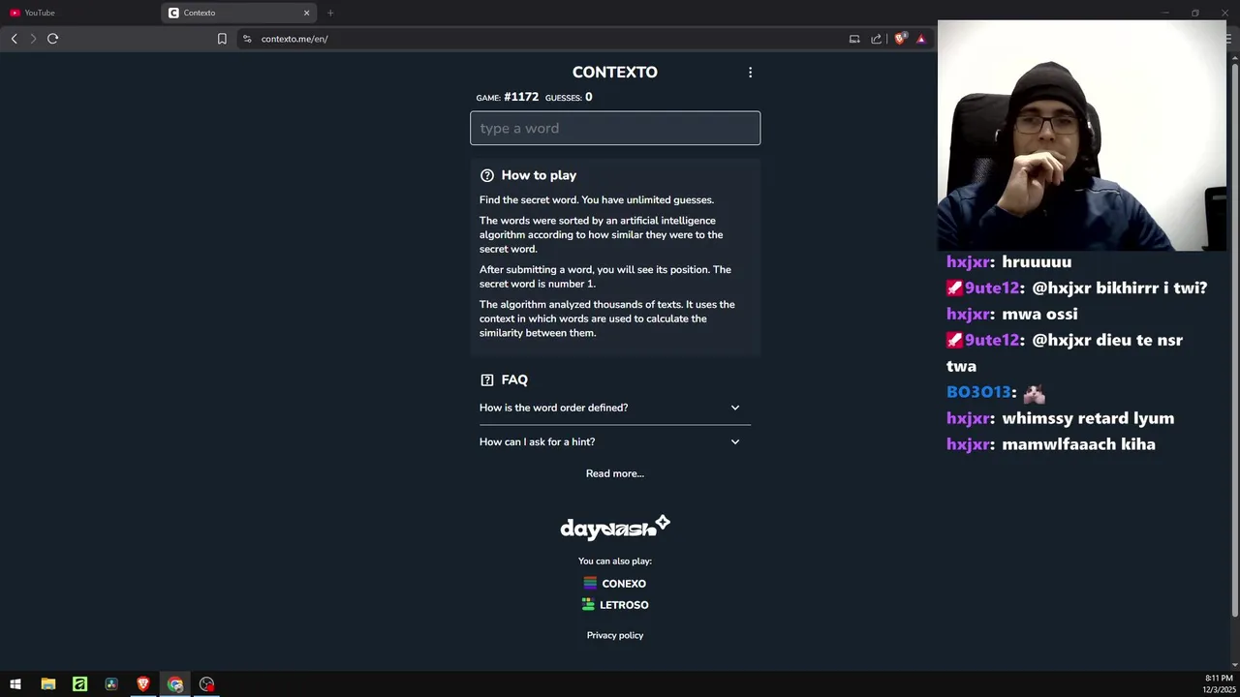Open DaVinci Resolve from the taskbar
The width and height of the screenshot is (1240, 697).
(111, 684)
